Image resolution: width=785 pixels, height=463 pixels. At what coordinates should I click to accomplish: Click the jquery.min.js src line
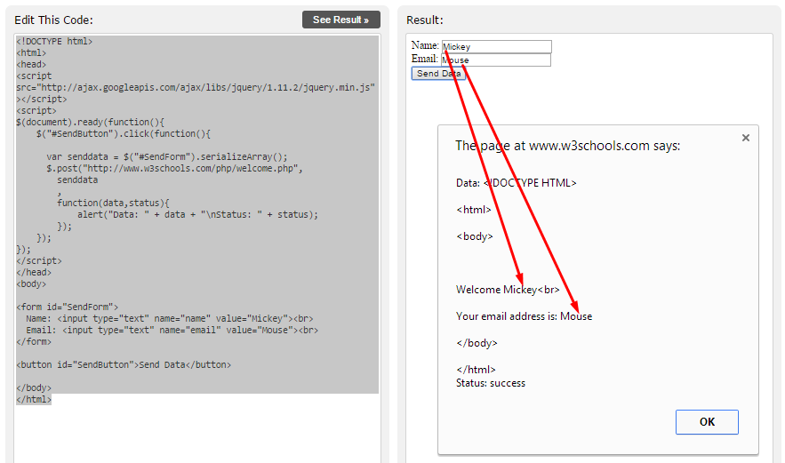[x=196, y=88]
